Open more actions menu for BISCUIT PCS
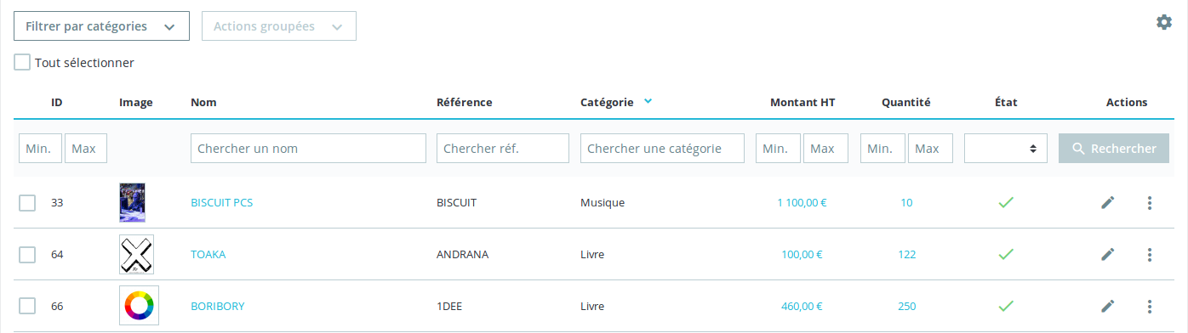Screen dimensions: 1188x333 [x=1150, y=202]
